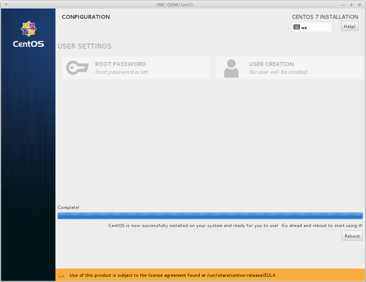This screenshot has height=282, width=366.
Task: Click the 'Root password is set' status
Action: point(122,72)
